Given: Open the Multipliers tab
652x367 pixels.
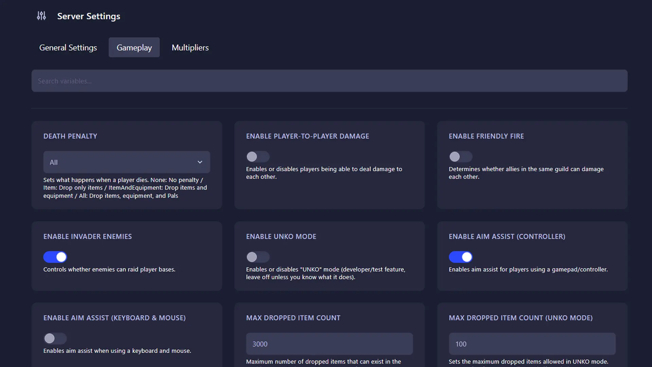Looking at the screenshot, I should coord(190,48).
